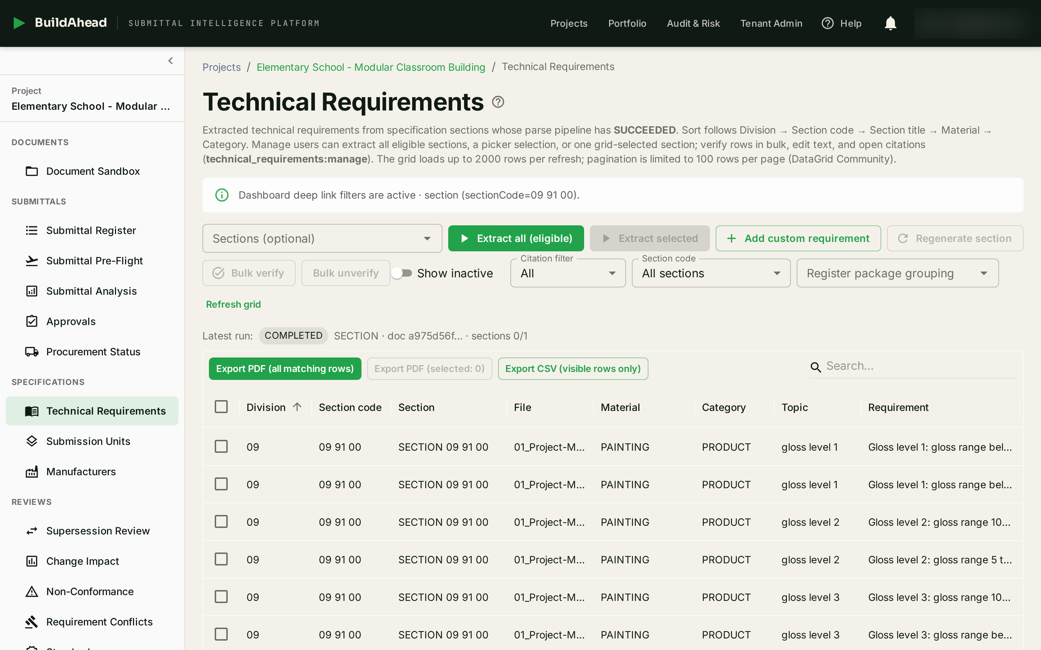
Task: Check the select-all header checkbox
Action: (221, 407)
